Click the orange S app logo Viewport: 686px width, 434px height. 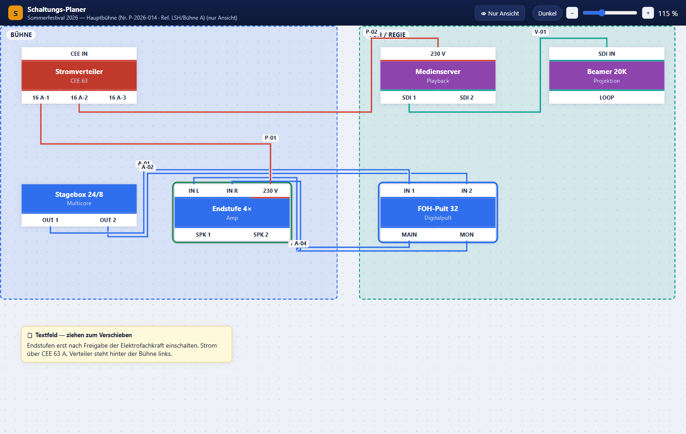(16, 13)
